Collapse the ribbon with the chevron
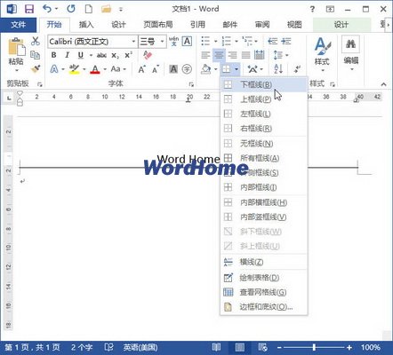The height and width of the screenshot is (355, 393). (384, 84)
